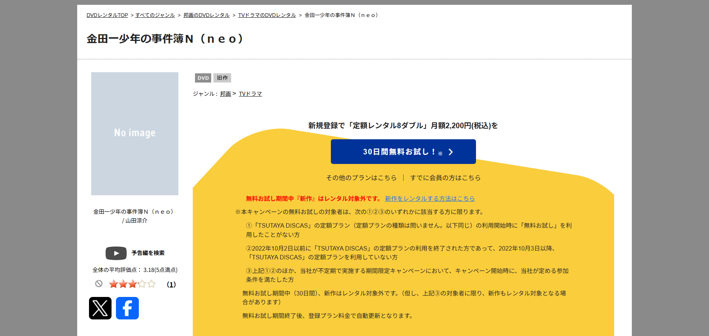Open the DVDレンタルTOP breadcrumb link
This screenshot has height=336, width=709.
pos(107,15)
